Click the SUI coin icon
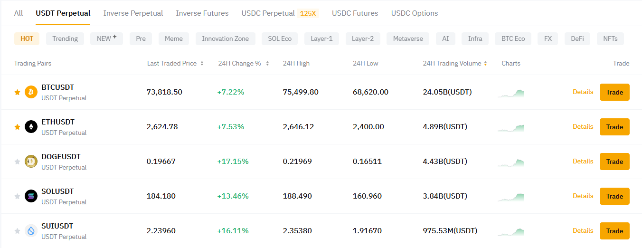This screenshot has height=248, width=642. click(x=31, y=231)
